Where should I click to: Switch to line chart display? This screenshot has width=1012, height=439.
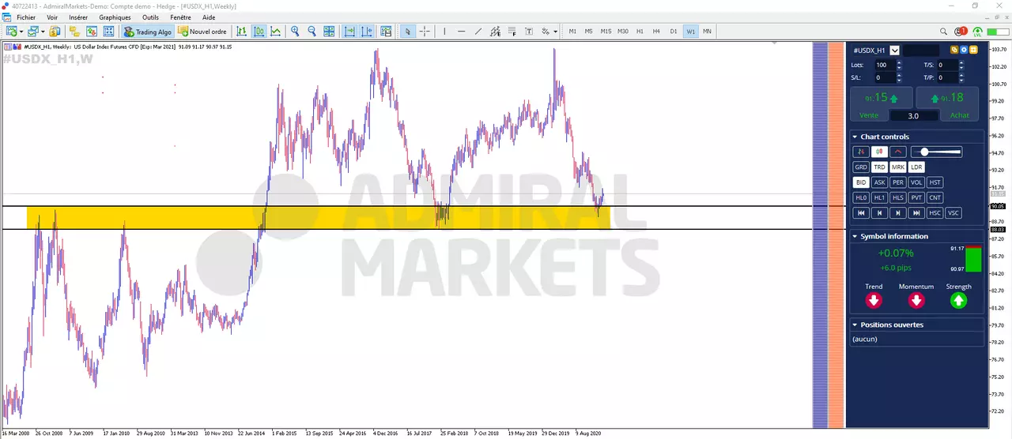275,32
